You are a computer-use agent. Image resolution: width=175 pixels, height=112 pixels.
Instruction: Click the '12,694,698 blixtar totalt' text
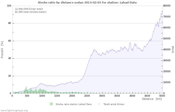pyautogui.click(x=29, y=9)
